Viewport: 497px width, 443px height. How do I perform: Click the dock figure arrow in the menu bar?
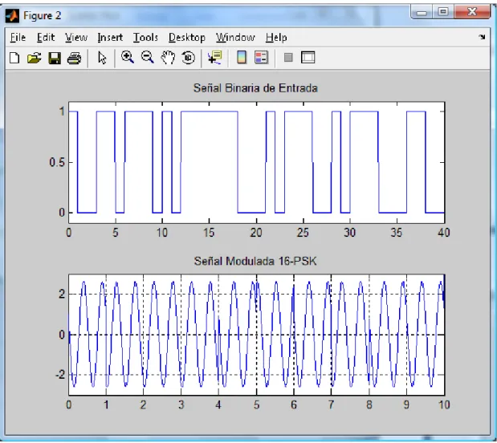(482, 37)
